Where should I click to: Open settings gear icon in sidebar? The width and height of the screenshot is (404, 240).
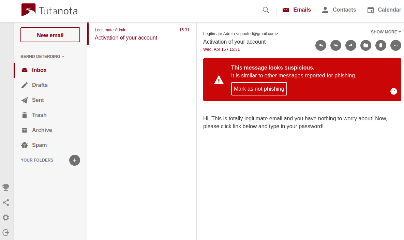point(6,217)
